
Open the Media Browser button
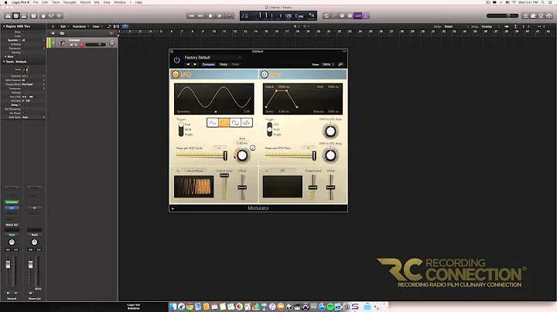pos(549,15)
